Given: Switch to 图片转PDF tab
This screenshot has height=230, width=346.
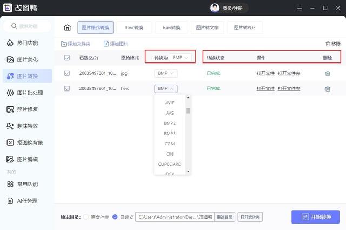Looking at the screenshot, I should [x=244, y=27].
